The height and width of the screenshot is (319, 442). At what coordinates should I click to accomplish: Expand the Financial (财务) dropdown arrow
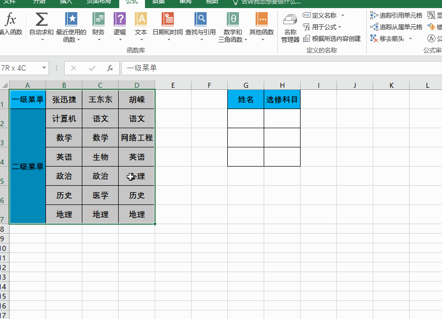(x=99, y=40)
